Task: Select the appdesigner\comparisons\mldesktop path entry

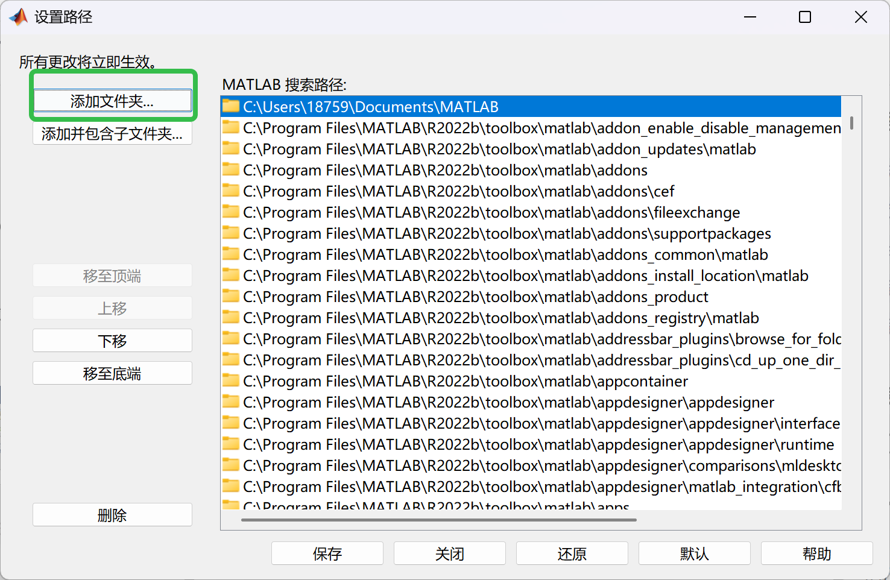Action: (531, 465)
